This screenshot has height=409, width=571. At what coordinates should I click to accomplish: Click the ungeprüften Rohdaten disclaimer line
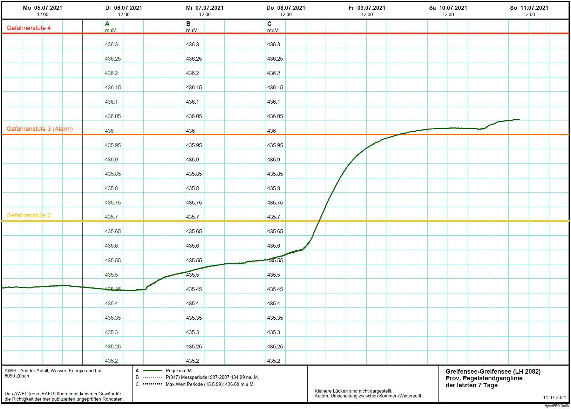pos(64,399)
